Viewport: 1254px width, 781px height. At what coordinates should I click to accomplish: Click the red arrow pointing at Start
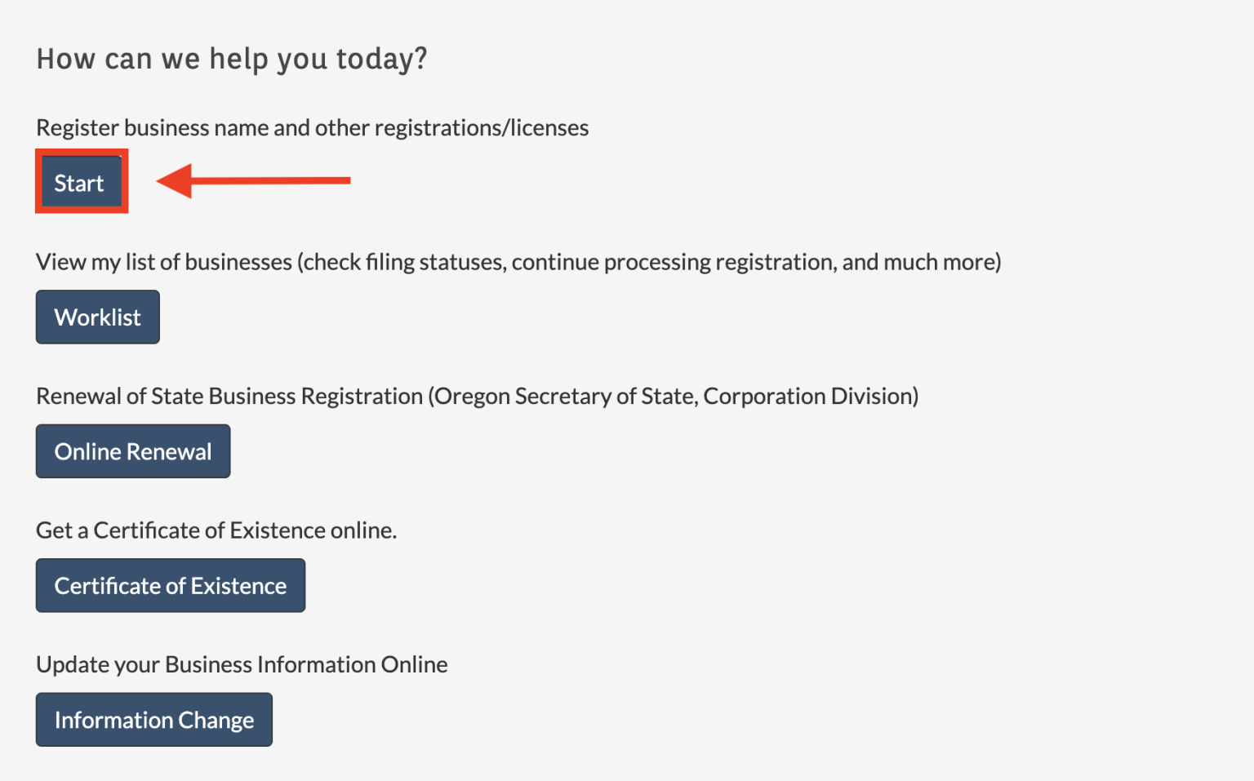261,180
